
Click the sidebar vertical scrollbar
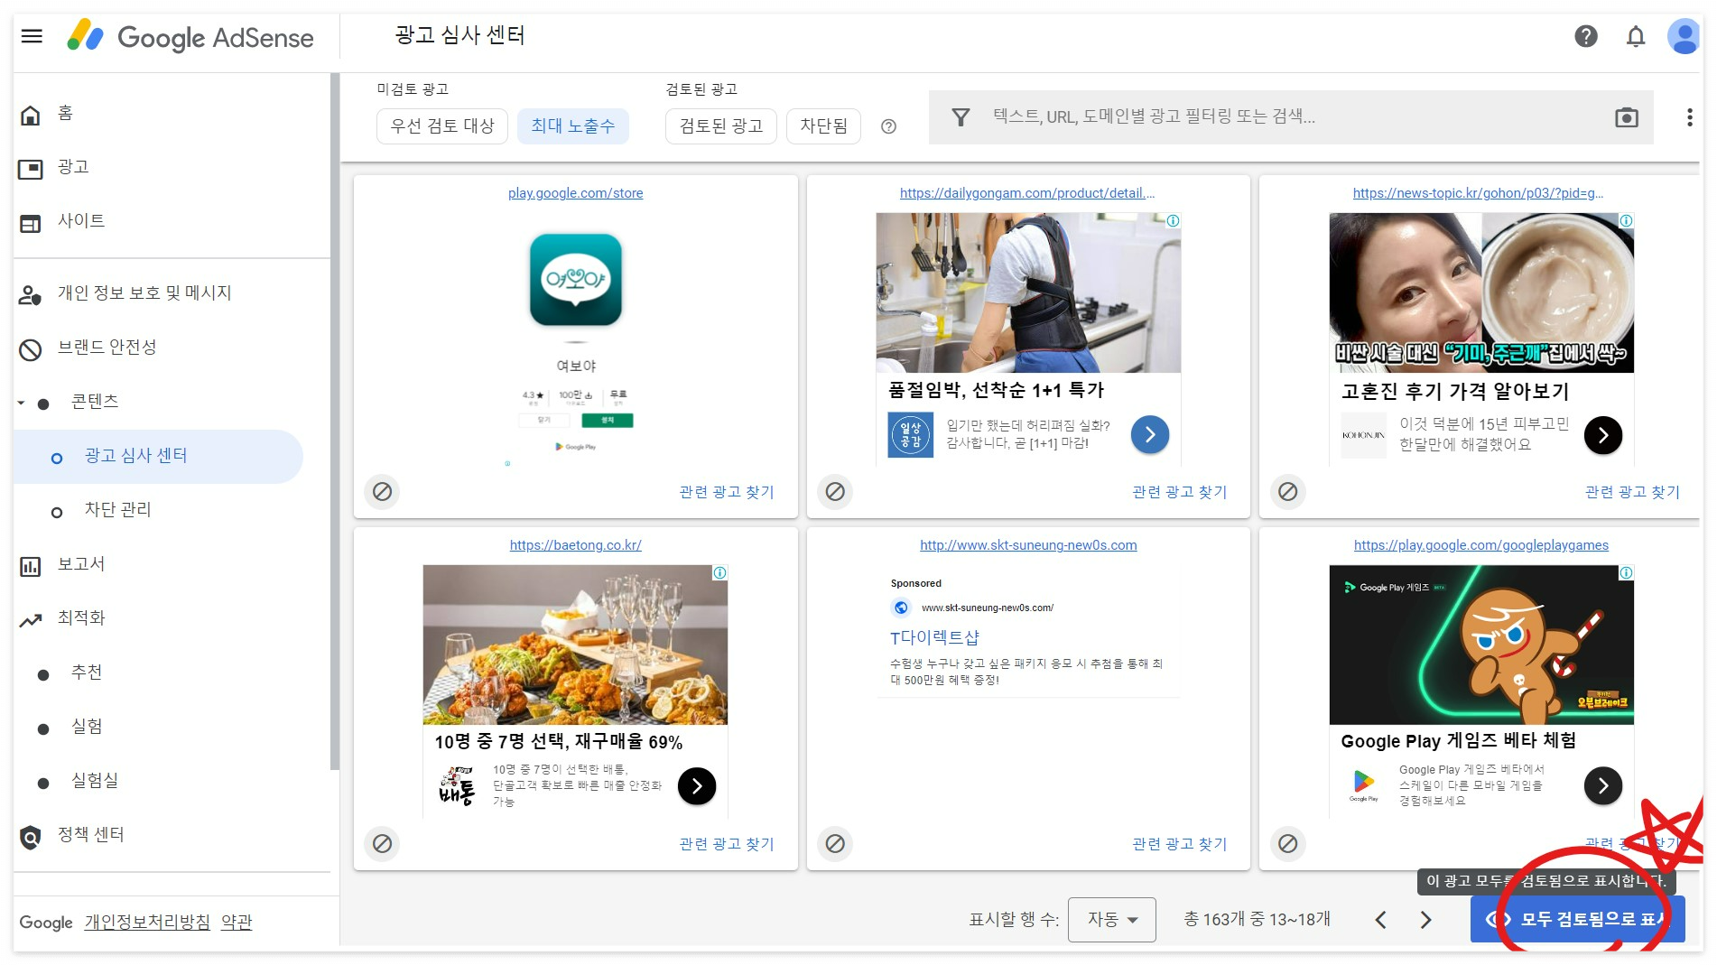[335, 422]
